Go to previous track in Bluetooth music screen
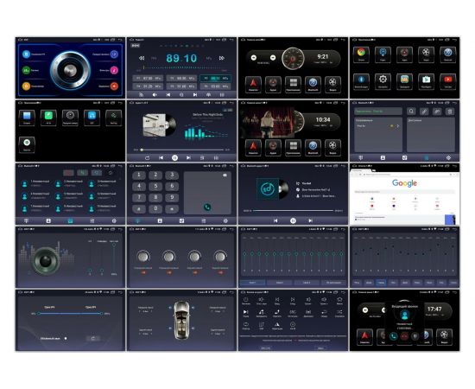This screenshot has height=389, width=475. [x=275, y=220]
